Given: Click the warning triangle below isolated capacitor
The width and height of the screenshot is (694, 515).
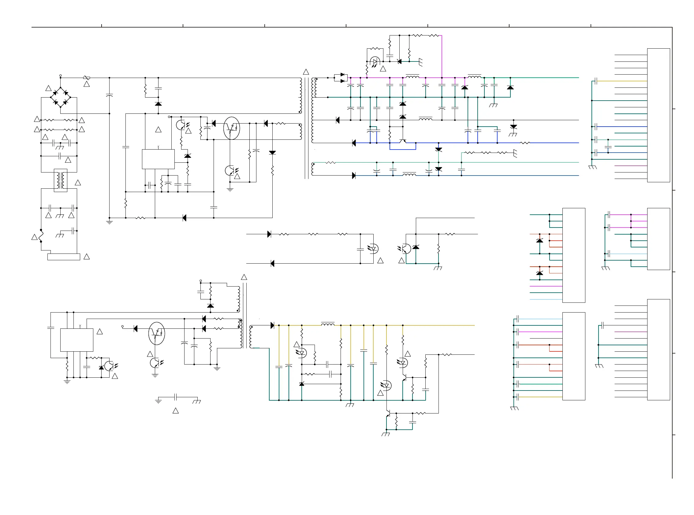Looking at the screenshot, I should pos(176,411).
